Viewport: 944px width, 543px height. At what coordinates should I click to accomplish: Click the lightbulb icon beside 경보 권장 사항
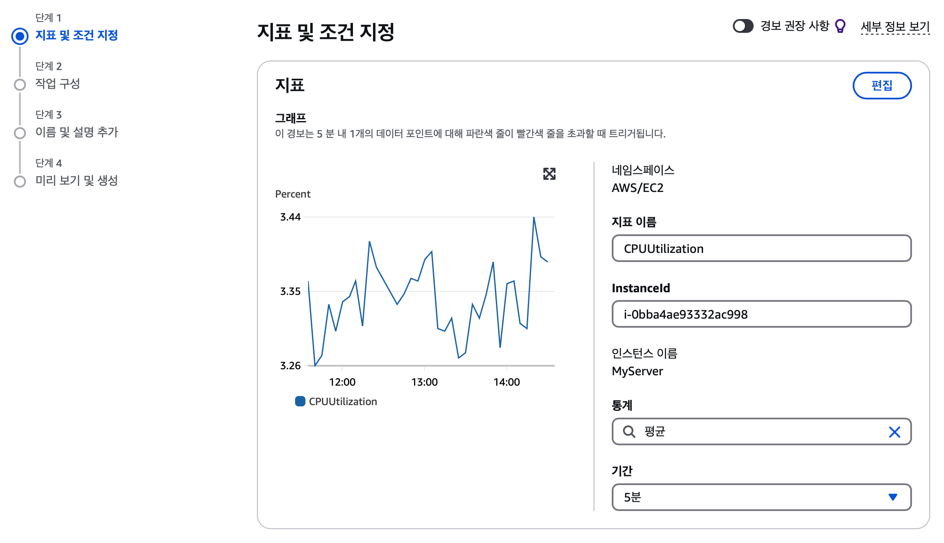(840, 26)
